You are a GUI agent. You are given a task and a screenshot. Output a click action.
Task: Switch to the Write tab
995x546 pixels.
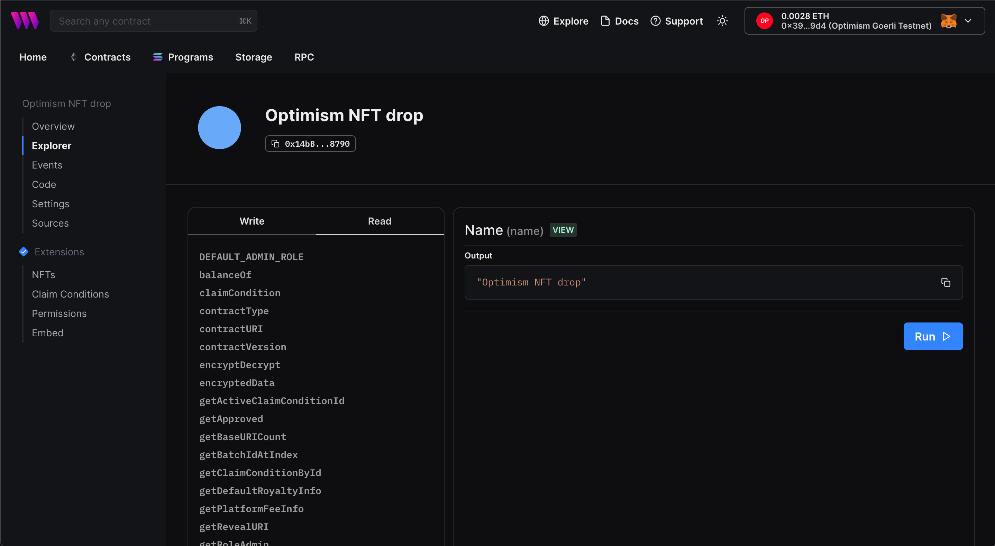click(x=252, y=221)
